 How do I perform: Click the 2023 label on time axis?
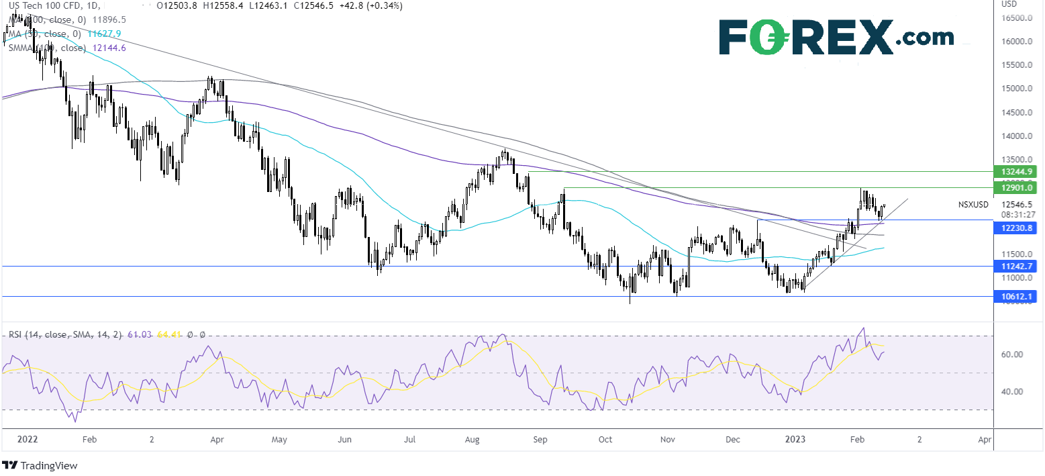[795, 439]
